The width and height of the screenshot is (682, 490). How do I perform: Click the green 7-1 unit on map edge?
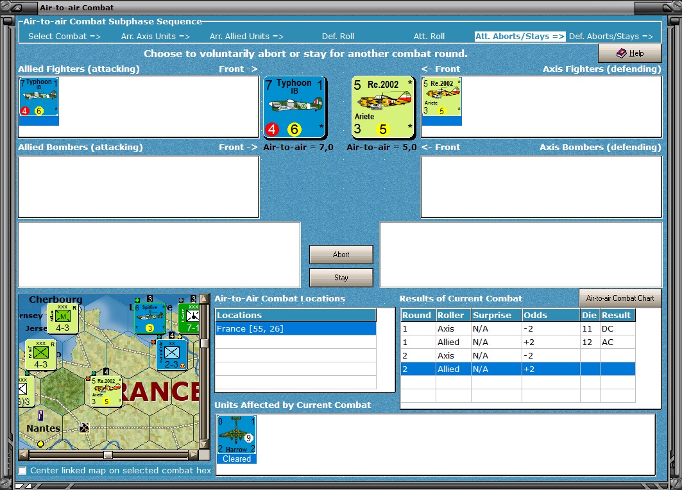tap(189, 318)
